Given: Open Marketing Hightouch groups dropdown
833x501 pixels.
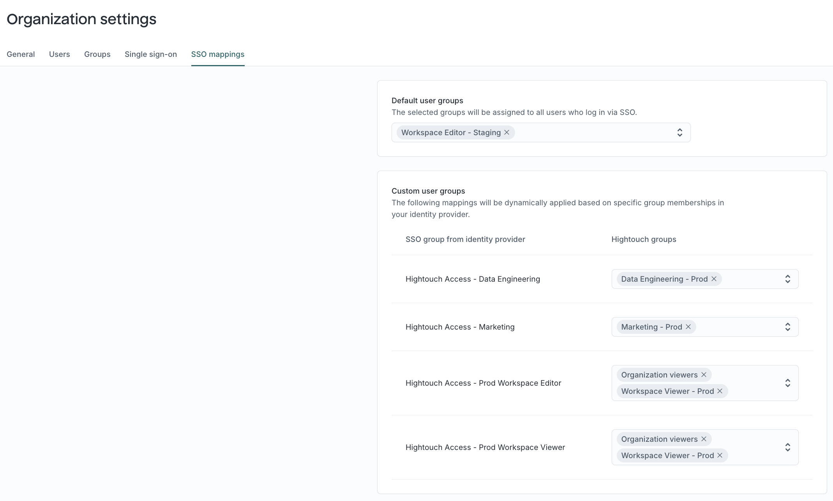Looking at the screenshot, I should pyautogui.click(x=787, y=327).
